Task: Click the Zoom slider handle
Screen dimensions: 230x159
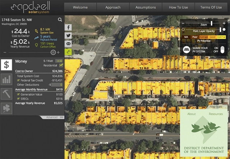Action: click(x=212, y=23)
